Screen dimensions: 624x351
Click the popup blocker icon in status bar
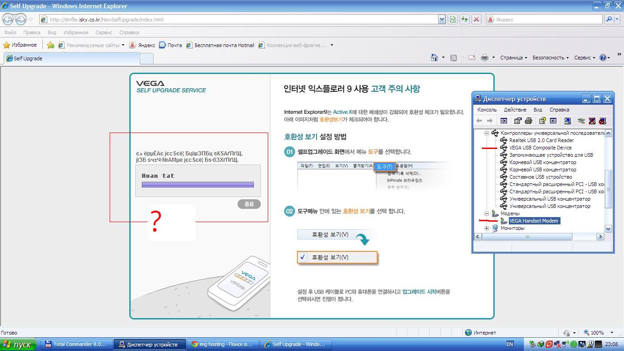[567, 333]
